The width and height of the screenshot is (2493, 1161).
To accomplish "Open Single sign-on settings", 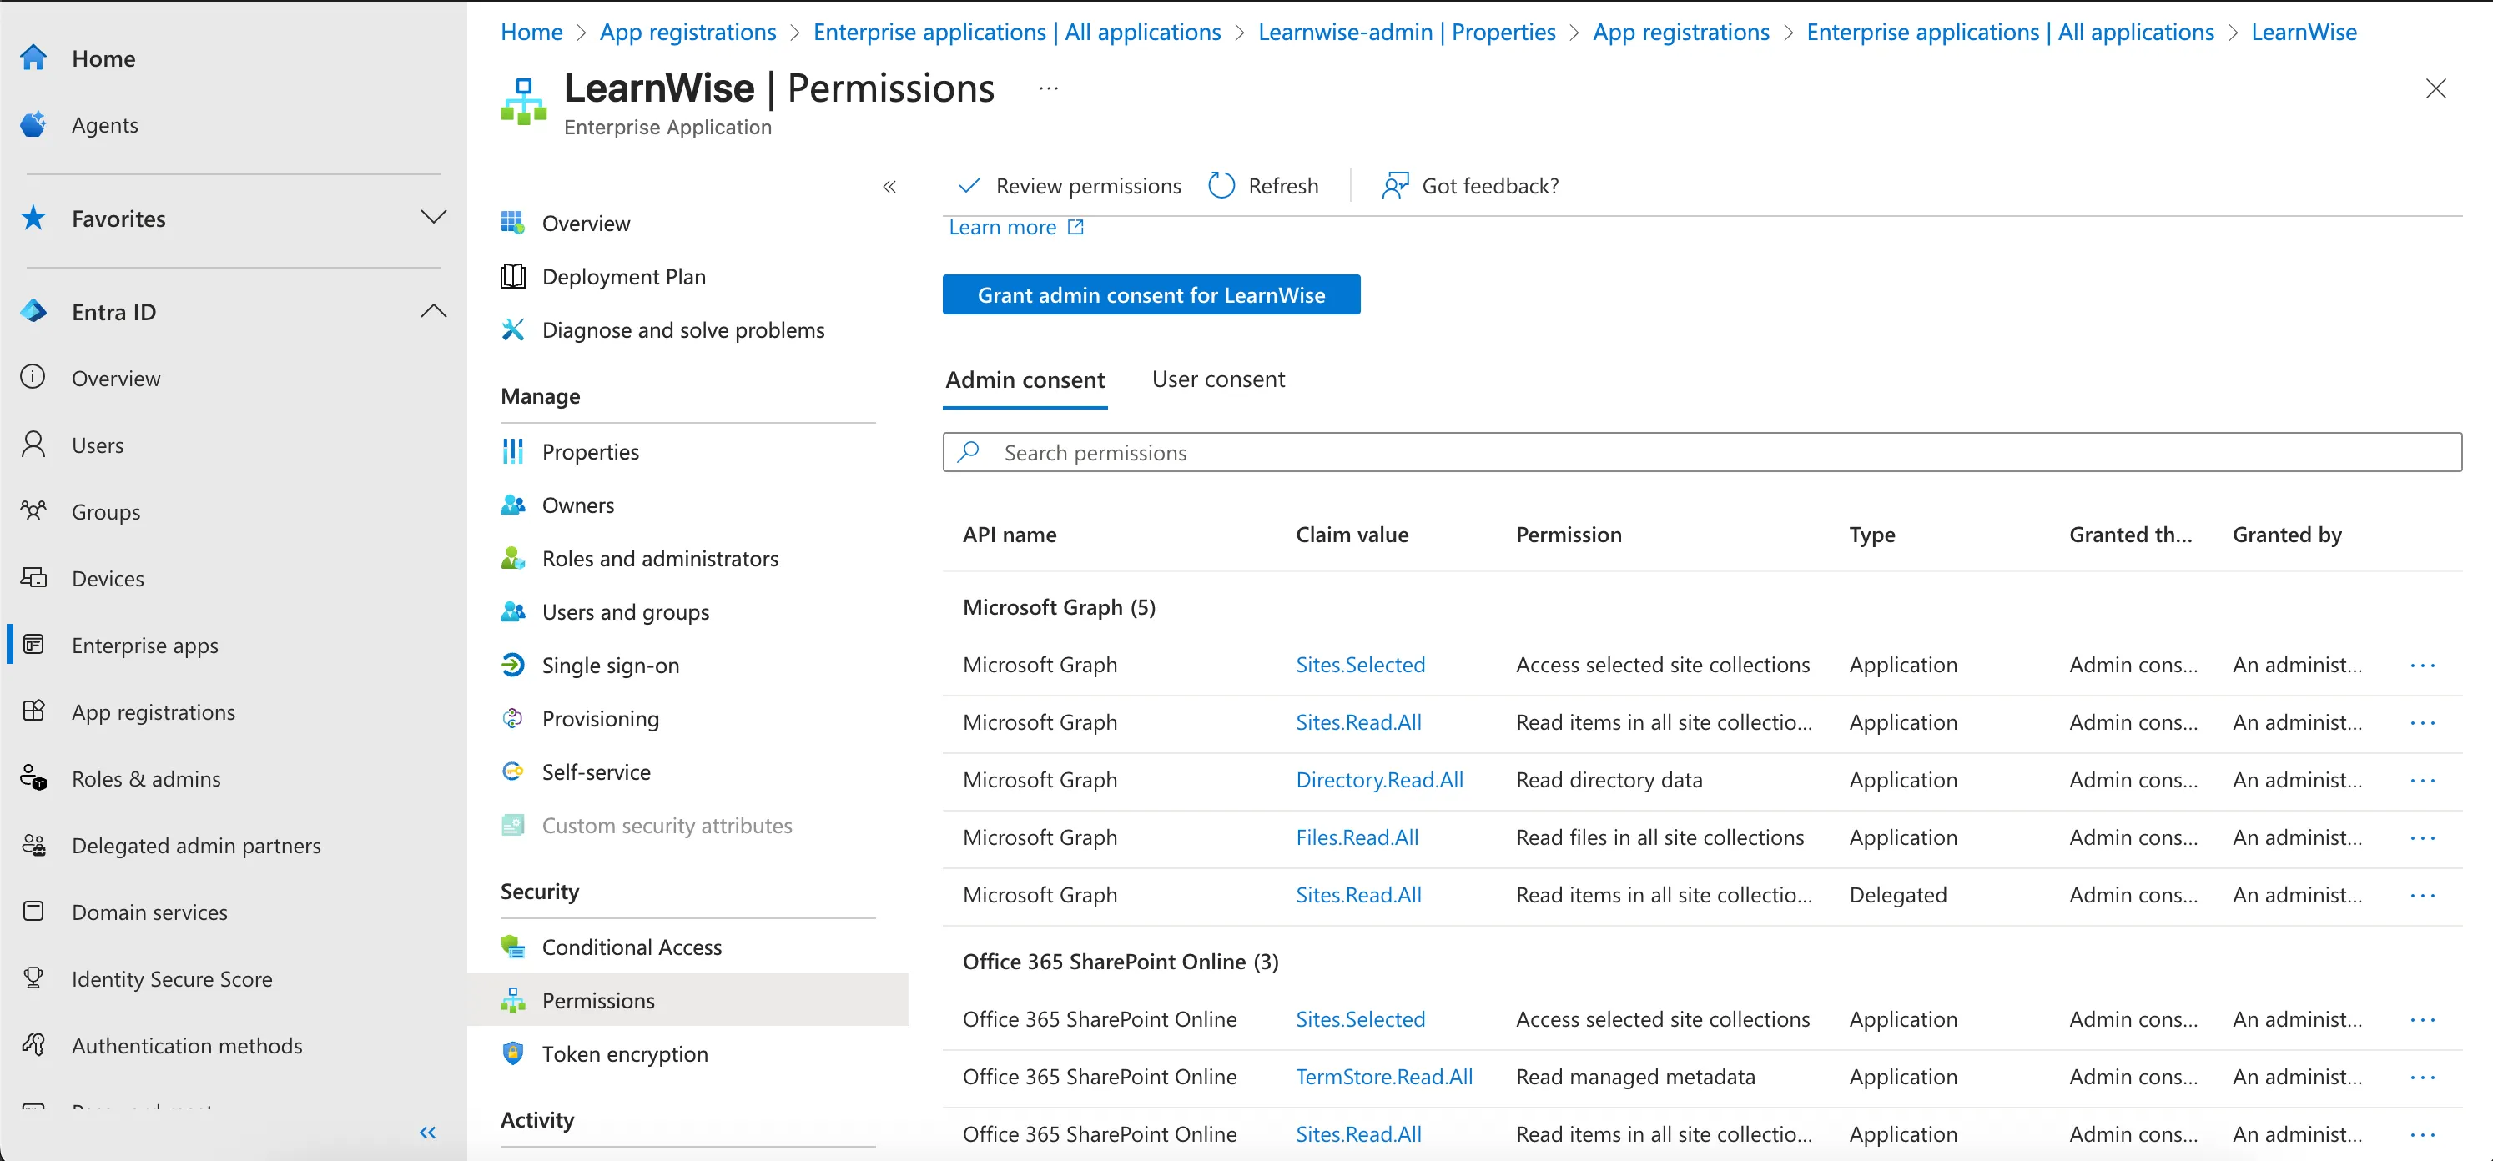I will point(610,665).
